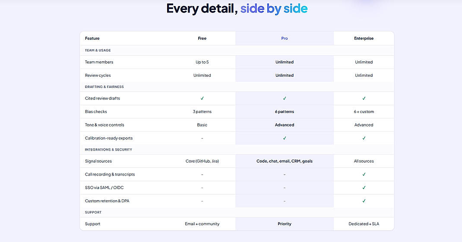Image resolution: width=462 pixels, height=242 pixels.
Task: Click Enterprise checkmark for Custom retention & DPA
Action: click(364, 201)
